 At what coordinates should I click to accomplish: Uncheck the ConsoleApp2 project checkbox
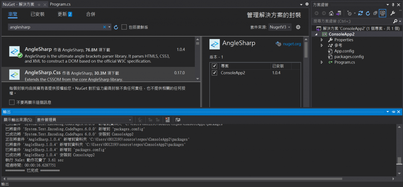[x=214, y=73]
